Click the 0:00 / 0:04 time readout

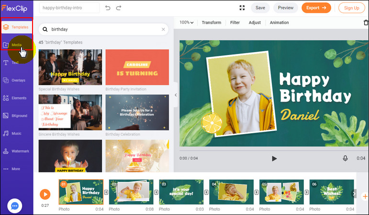(x=189, y=158)
